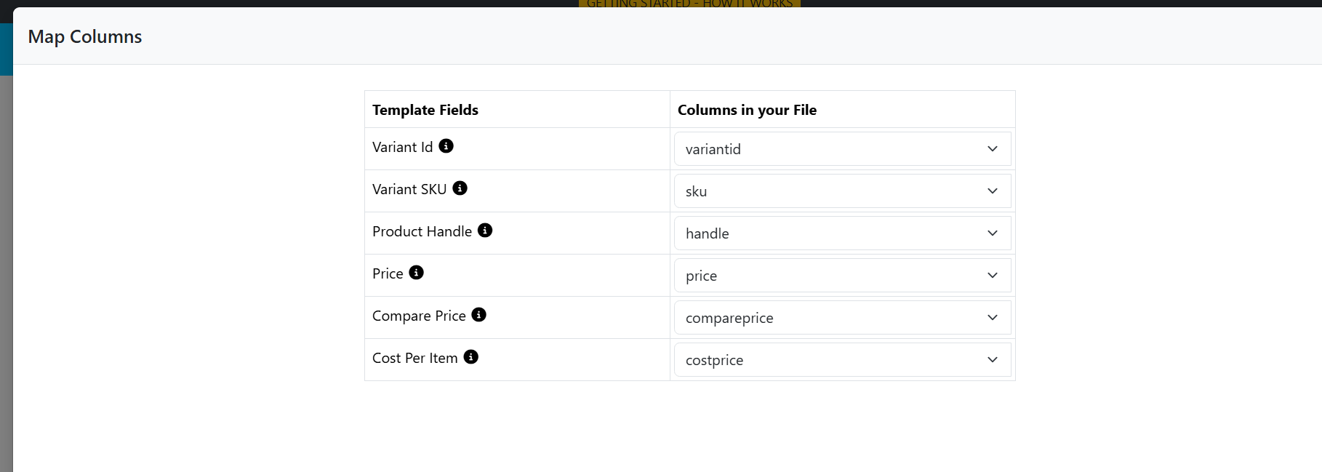Expand the price column dropdown
Screen dimensions: 1322x472
842,276
